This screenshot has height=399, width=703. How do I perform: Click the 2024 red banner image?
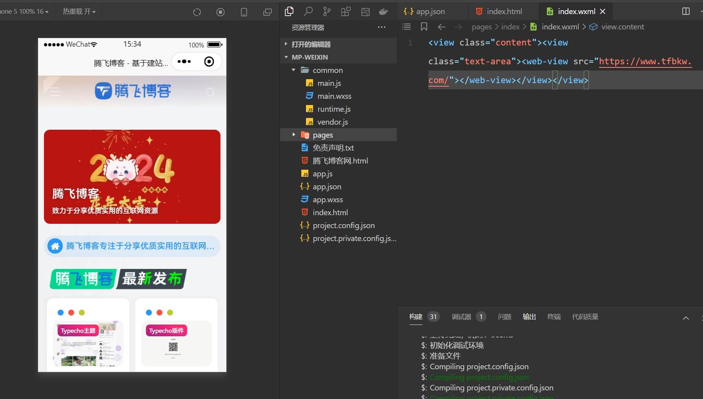tap(132, 177)
